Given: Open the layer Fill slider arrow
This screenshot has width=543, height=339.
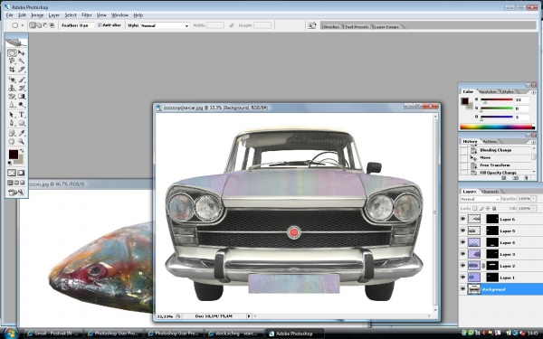Looking at the screenshot, I should pyautogui.click(x=534, y=208).
